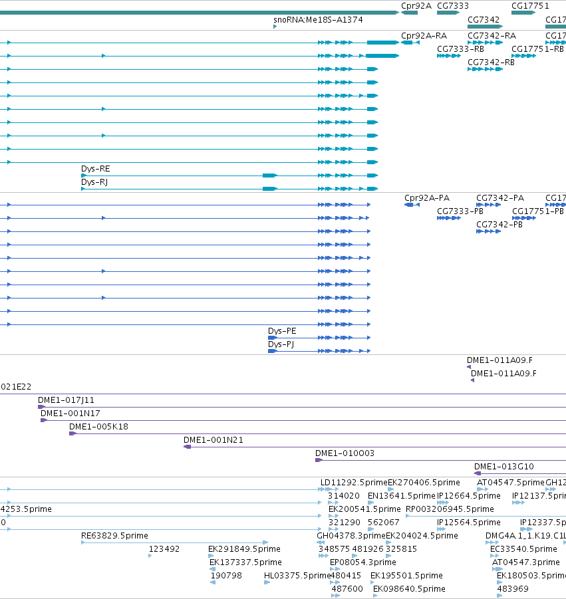Select the 483969 EST label
The width and height of the screenshot is (566, 599).
513,589
